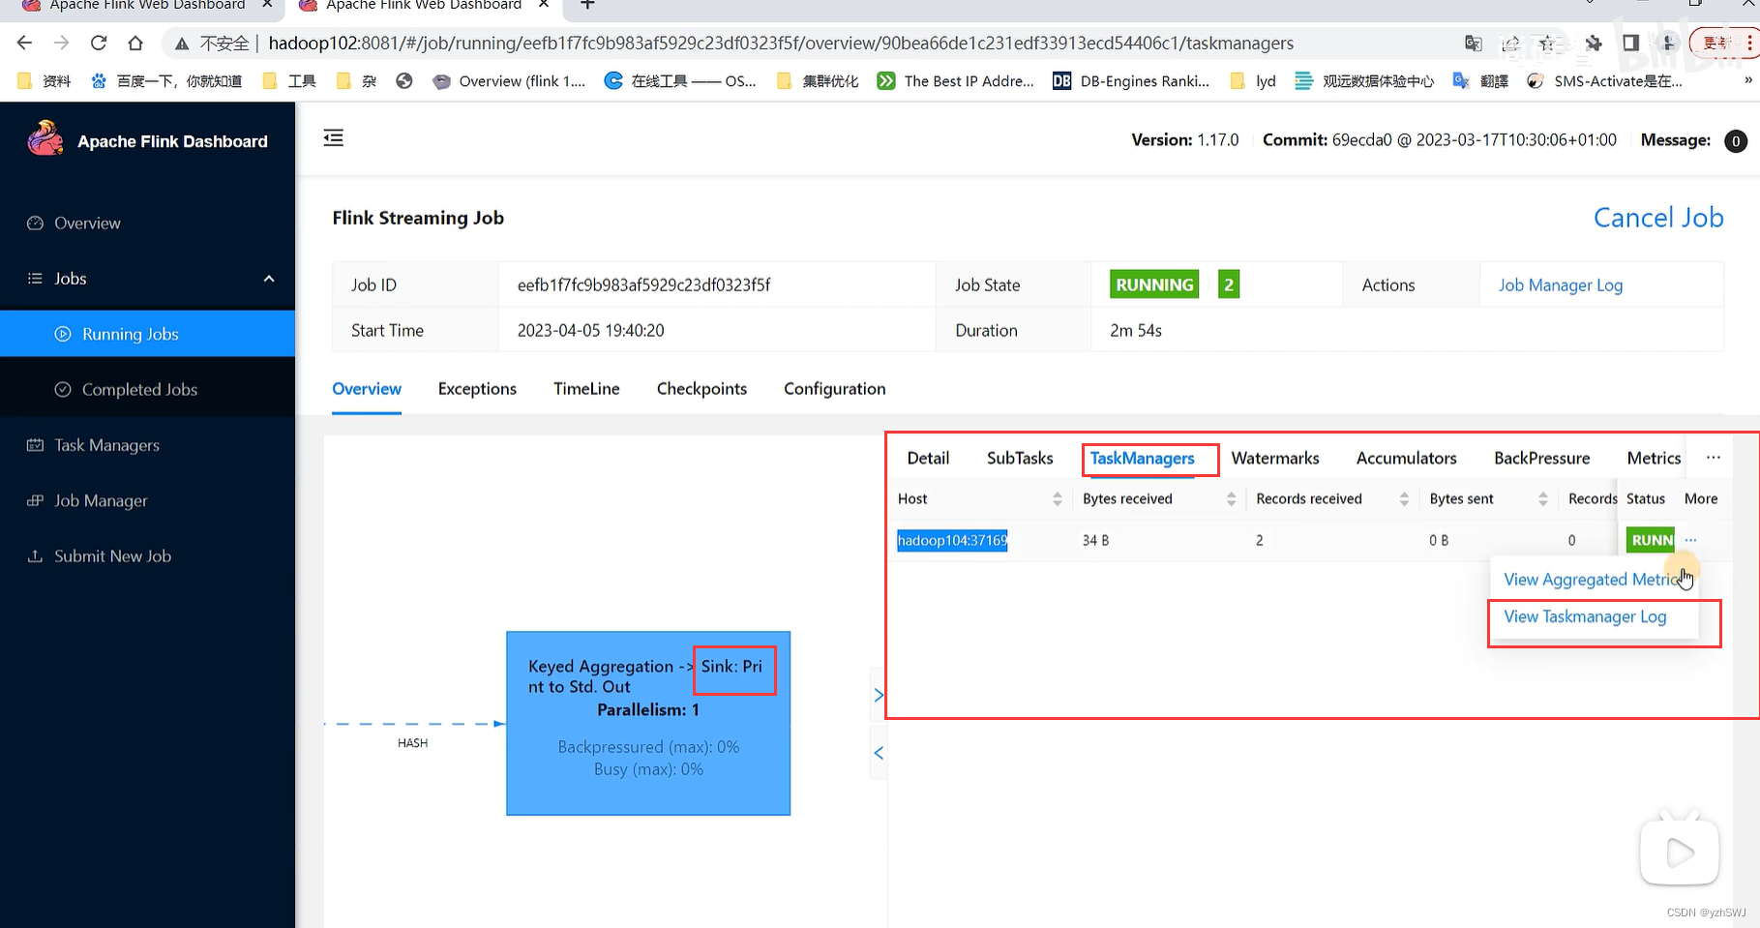The width and height of the screenshot is (1760, 928).
Task: Open the 在线工具 bookmark
Action: tap(680, 81)
